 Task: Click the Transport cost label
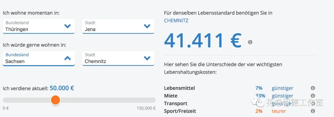(176, 103)
